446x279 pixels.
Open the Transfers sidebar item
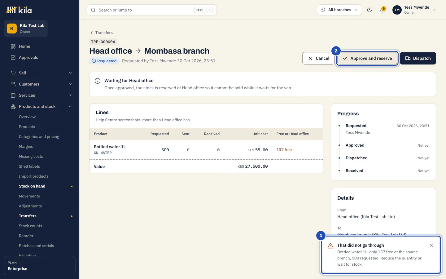28,216
